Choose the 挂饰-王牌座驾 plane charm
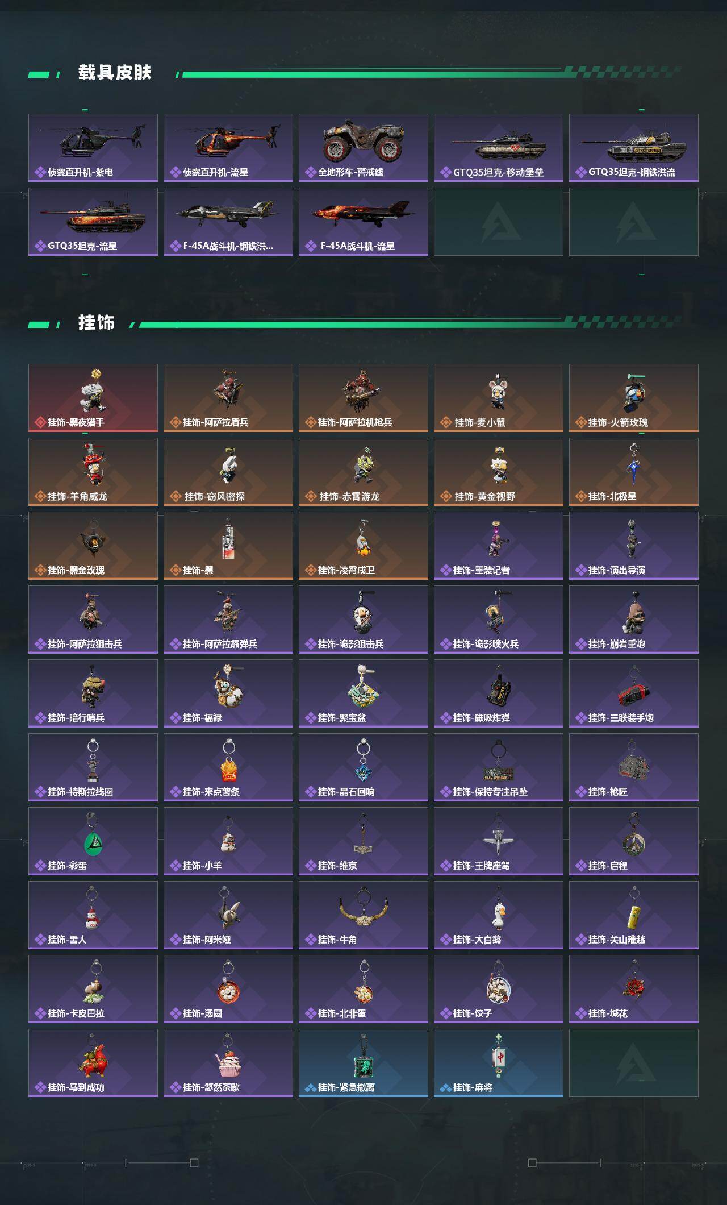This screenshot has height=1205, width=727. tap(499, 841)
